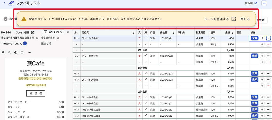
Task: Open the 仕訳帳 external link
Action: pyautogui.click(x=251, y=3)
